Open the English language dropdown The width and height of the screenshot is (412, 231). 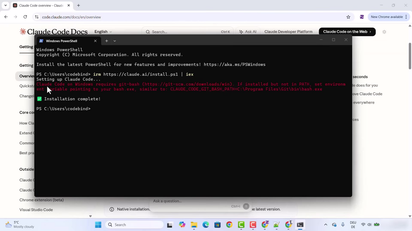pos(103,32)
